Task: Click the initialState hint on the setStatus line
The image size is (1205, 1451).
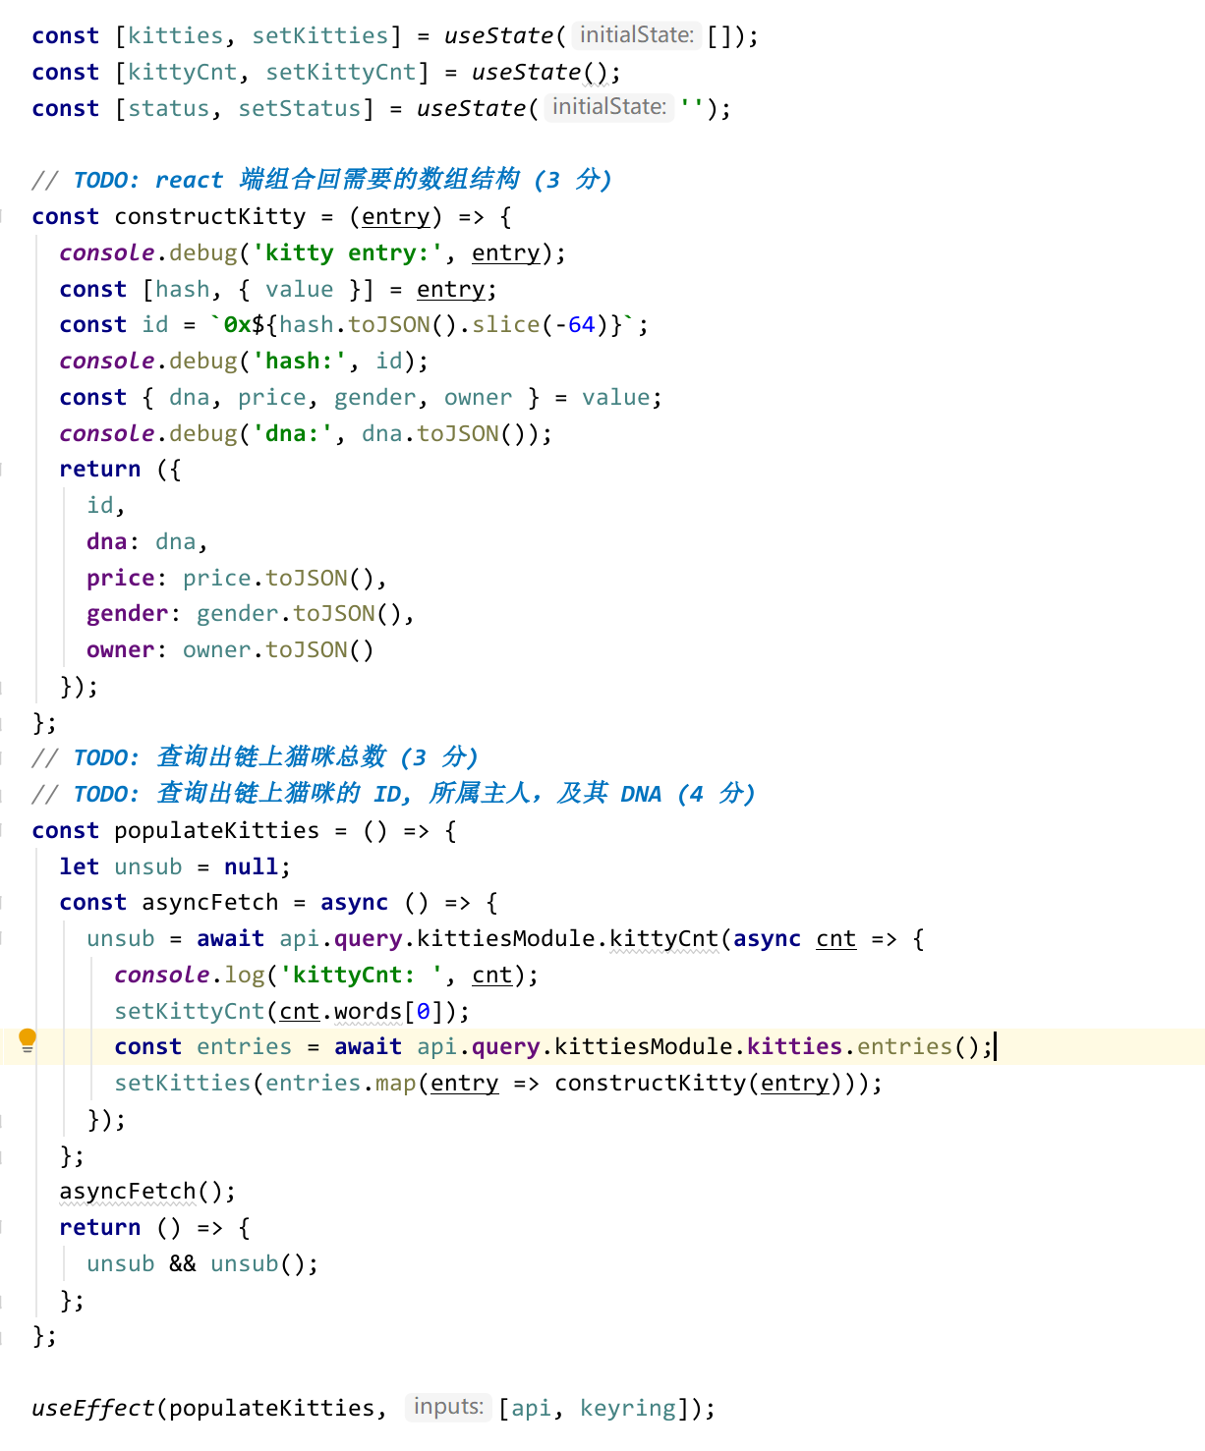Action: click(608, 107)
